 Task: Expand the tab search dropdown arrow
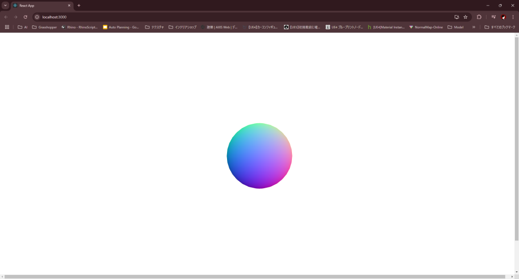point(5,5)
